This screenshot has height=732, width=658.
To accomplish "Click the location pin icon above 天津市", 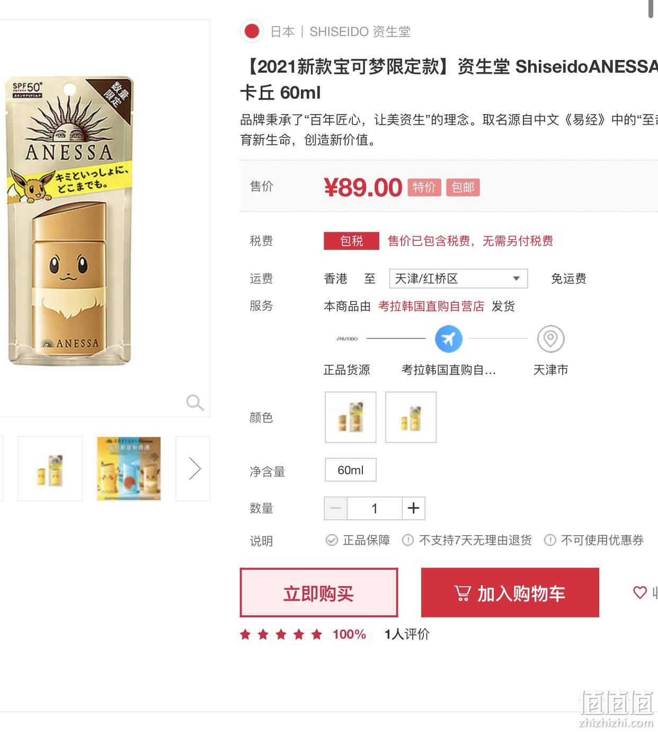I will click(x=550, y=338).
